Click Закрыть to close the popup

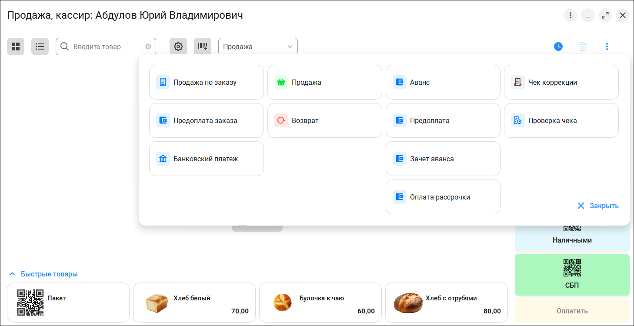598,206
